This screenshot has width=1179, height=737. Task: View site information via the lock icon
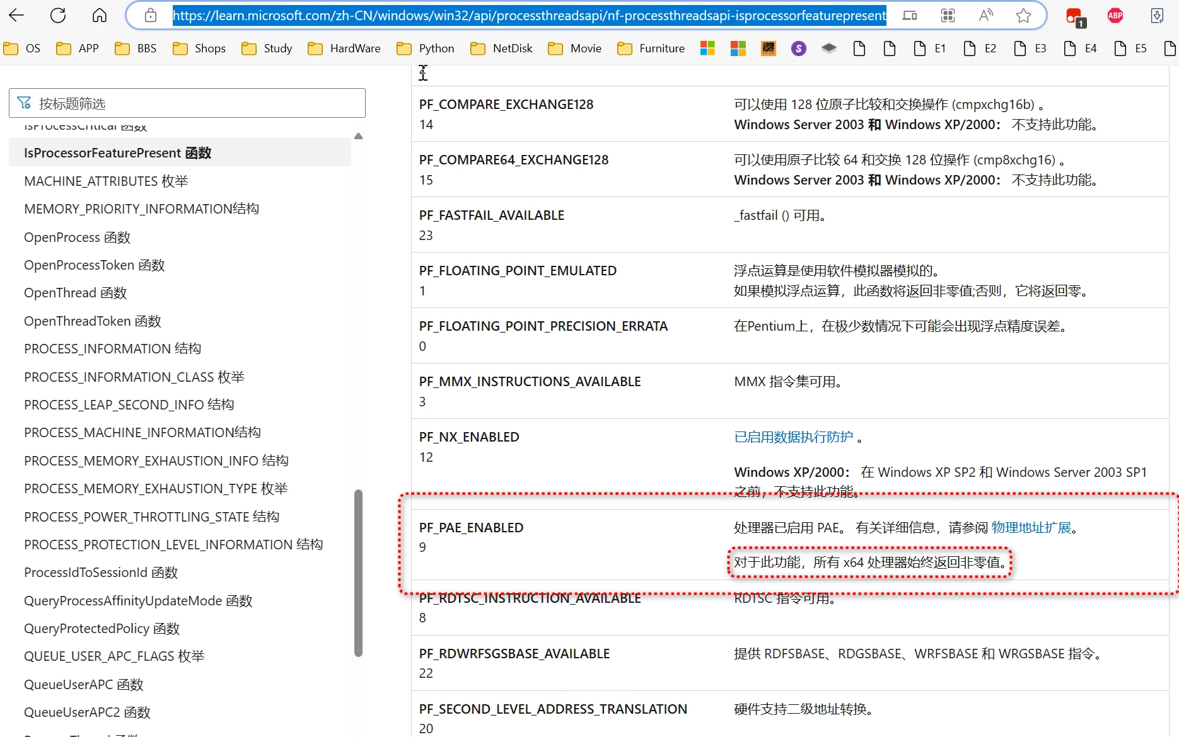point(150,15)
